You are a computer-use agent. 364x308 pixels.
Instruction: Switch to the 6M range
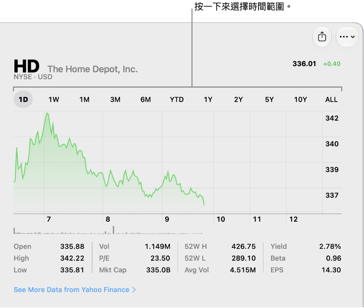coord(146,99)
